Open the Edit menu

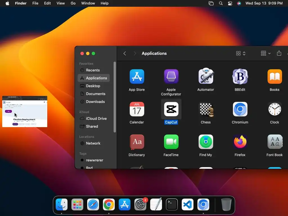coord(47,3)
